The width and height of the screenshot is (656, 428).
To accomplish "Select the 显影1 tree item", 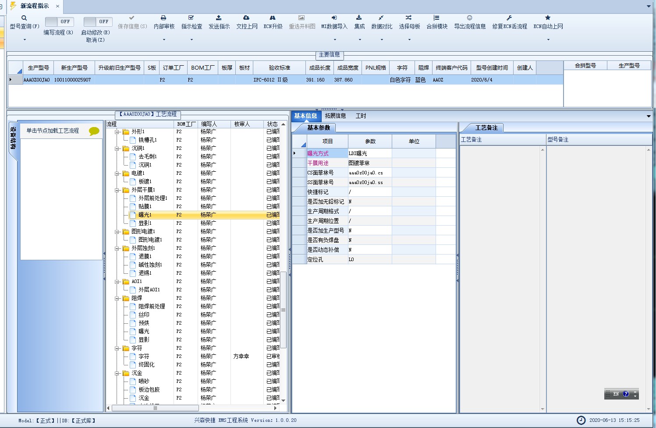I will (145, 223).
